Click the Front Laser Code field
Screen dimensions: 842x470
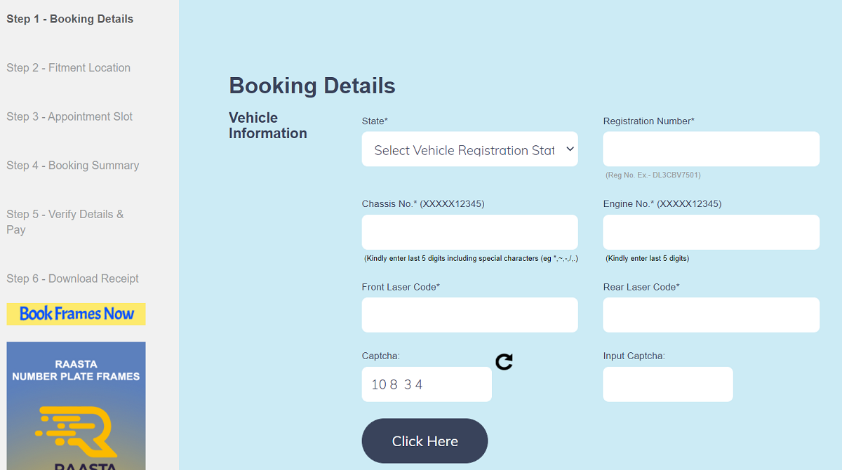point(469,314)
